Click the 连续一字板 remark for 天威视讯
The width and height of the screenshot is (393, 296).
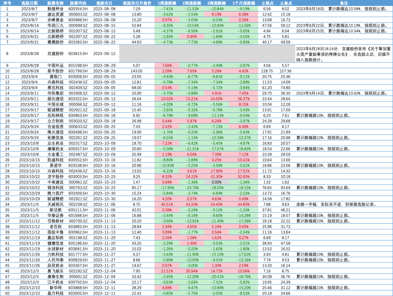coord(336,204)
